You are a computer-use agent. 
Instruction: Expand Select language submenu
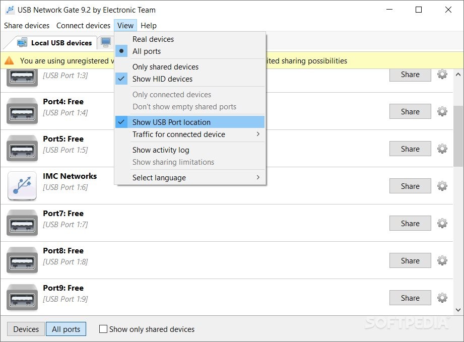(x=189, y=177)
